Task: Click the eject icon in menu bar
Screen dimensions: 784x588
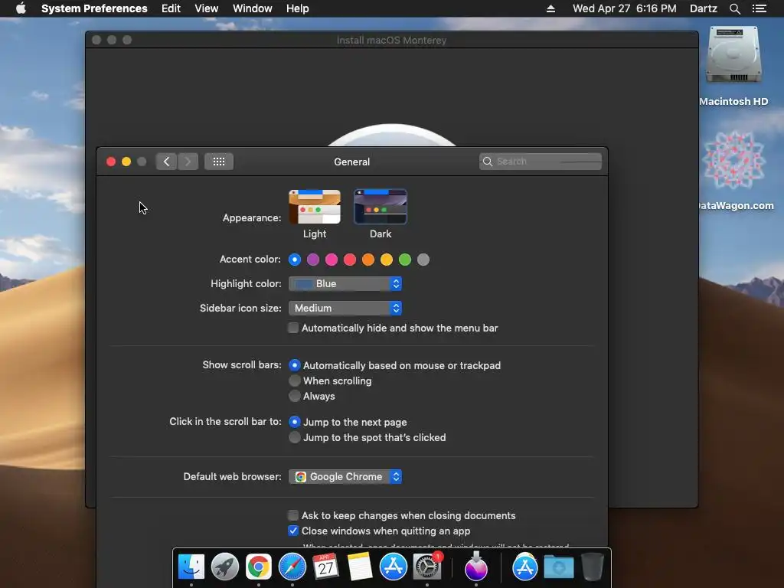Action: [550, 8]
